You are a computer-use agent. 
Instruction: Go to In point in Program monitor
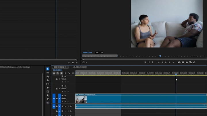point(158,62)
